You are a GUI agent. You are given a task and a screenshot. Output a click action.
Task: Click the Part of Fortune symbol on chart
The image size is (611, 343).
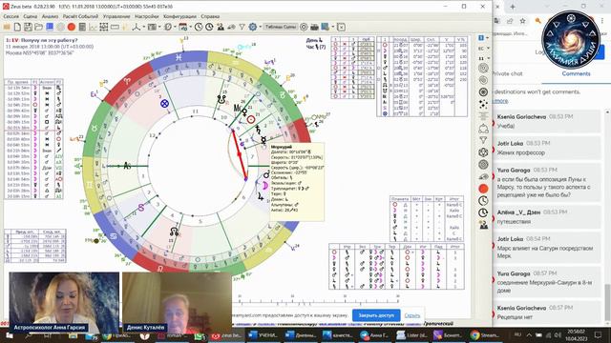click(x=165, y=104)
